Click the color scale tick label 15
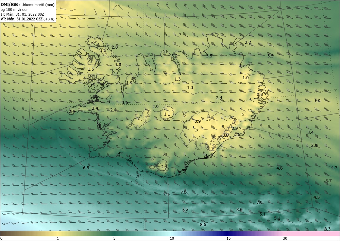Image resolution: width=340 pixels, height=241 pixels. click(228, 238)
